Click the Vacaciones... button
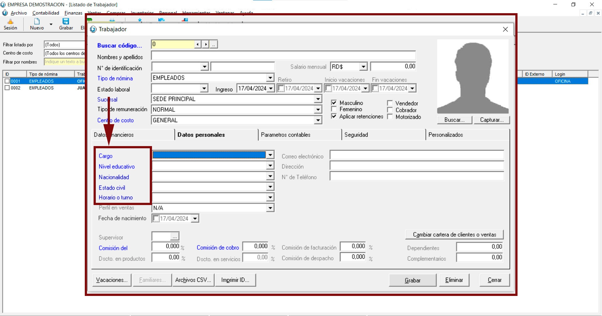This screenshot has height=316, width=602. (112, 280)
